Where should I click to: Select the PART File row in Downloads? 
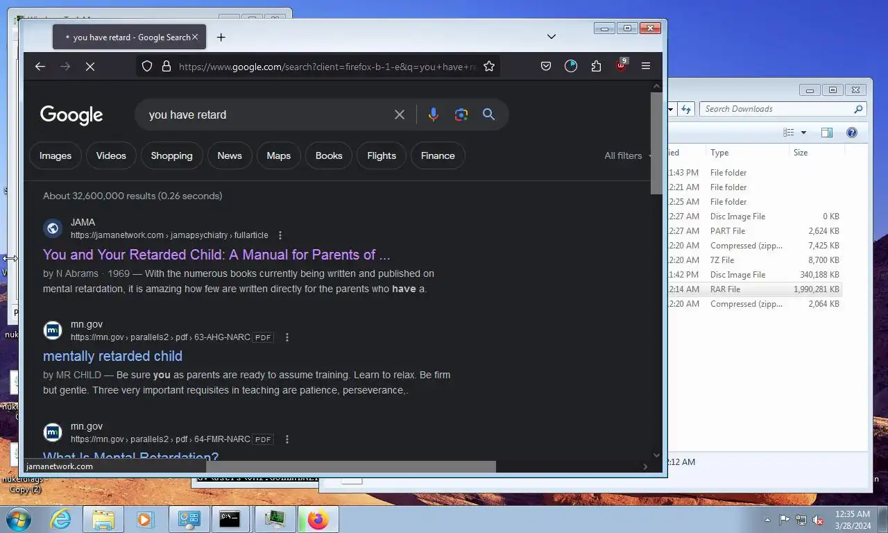point(754,231)
